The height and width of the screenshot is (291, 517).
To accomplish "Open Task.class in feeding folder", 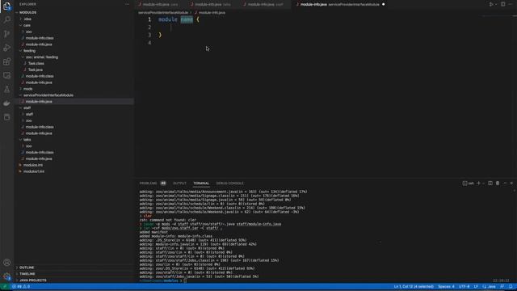I will click(36, 63).
